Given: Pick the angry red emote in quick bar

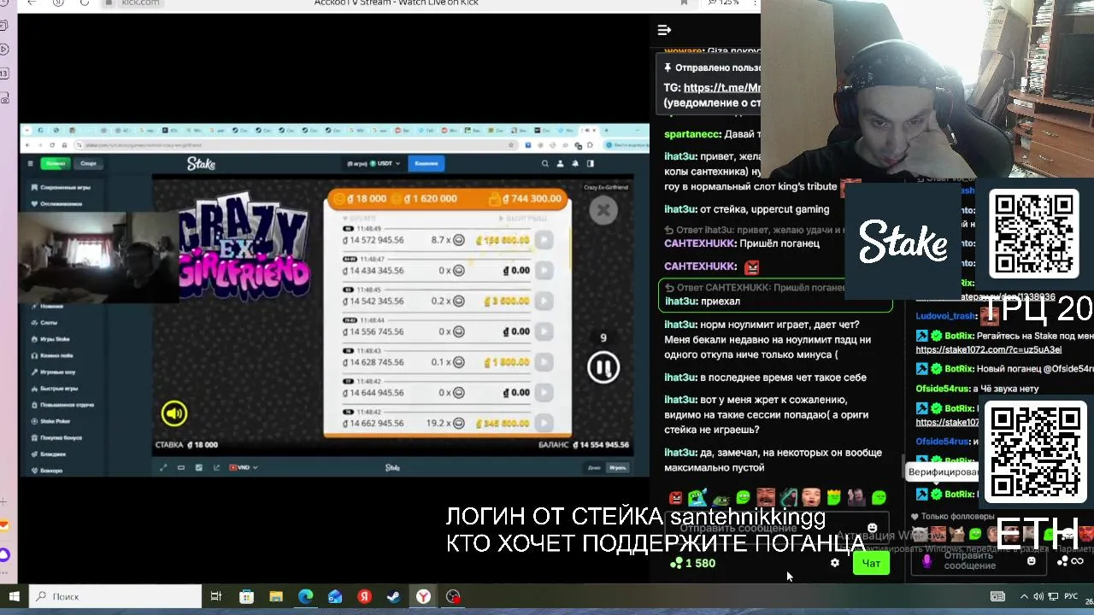Looking at the screenshot, I should [676, 497].
